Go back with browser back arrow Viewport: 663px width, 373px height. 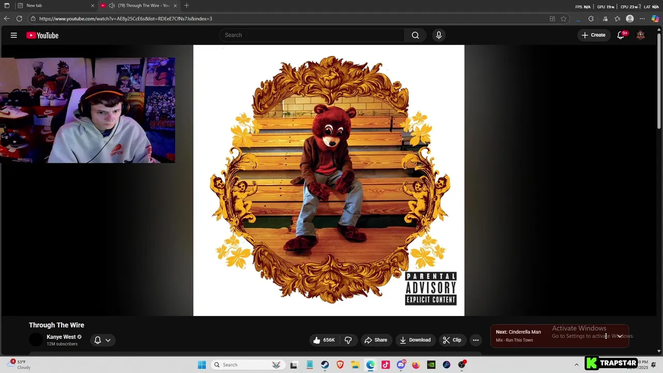(x=7, y=19)
